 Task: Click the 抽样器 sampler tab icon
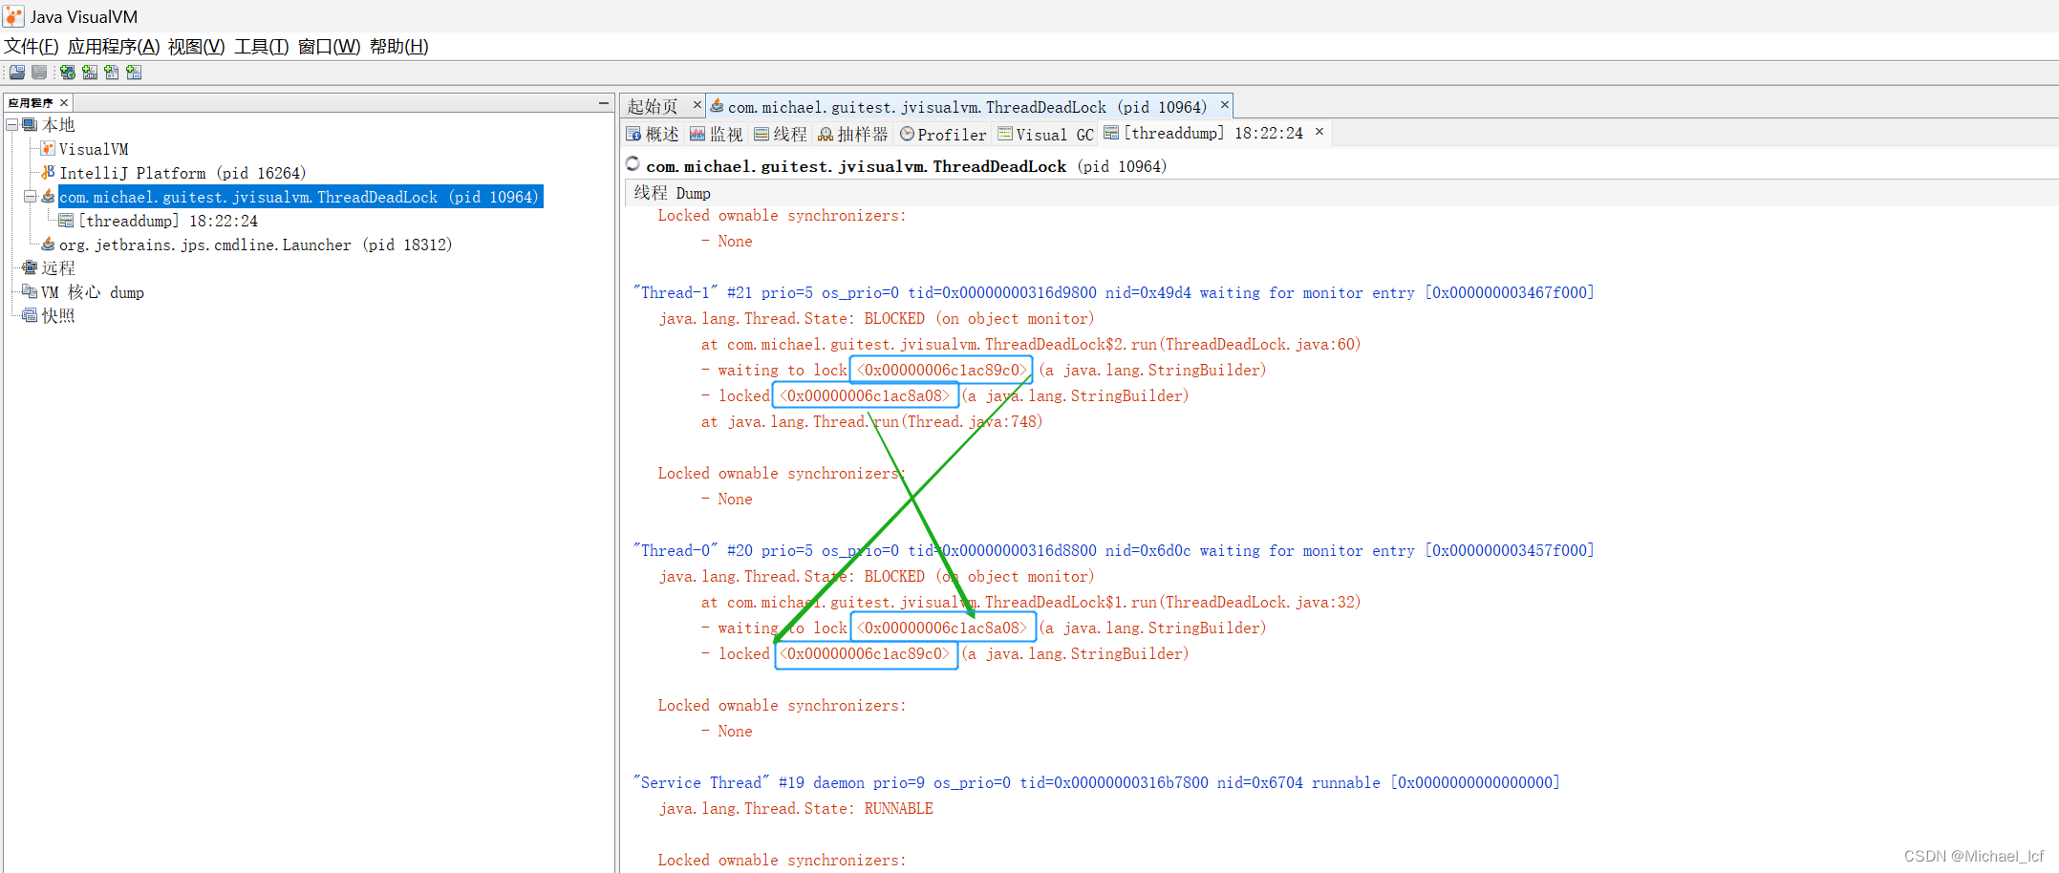pos(826,135)
